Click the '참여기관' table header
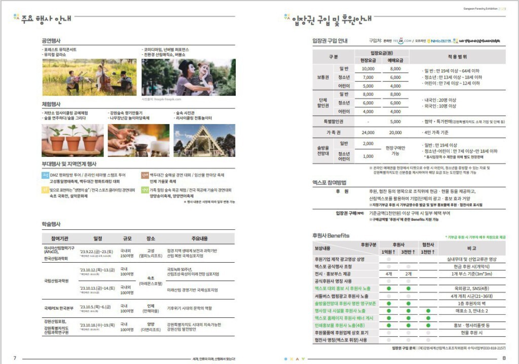This screenshot has height=364, width=519. (60, 238)
